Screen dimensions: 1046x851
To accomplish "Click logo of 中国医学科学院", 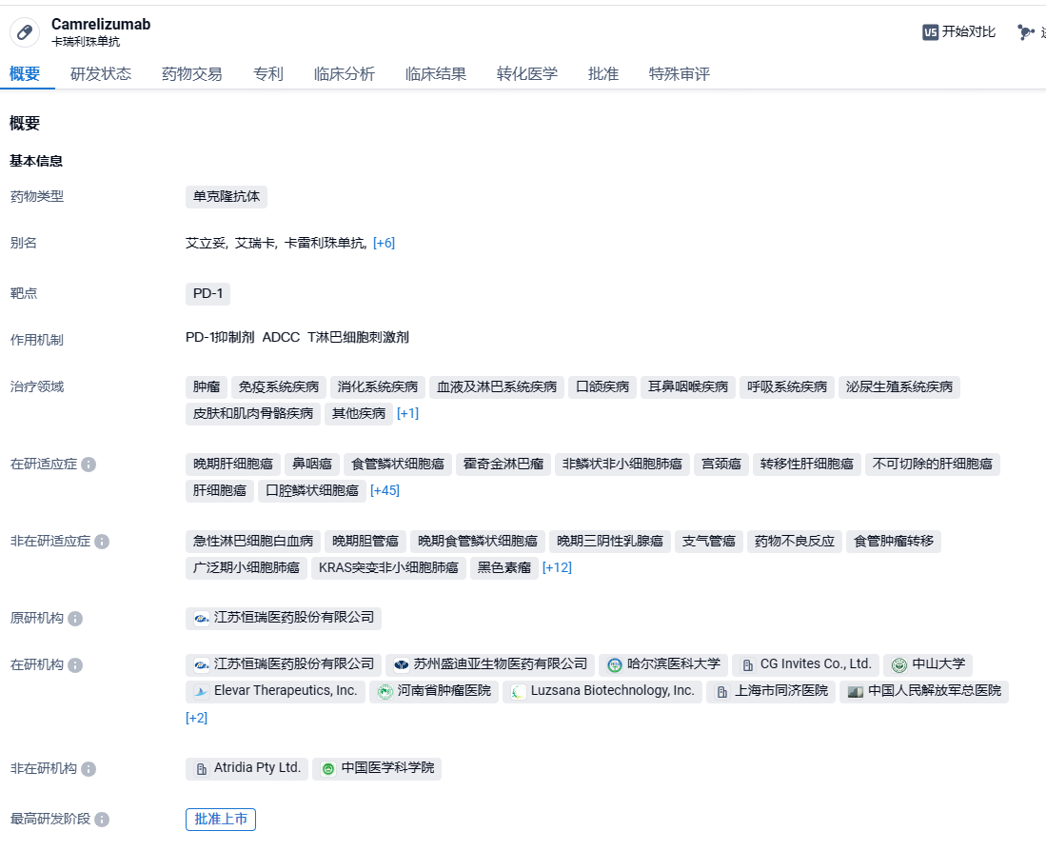I will pyautogui.click(x=328, y=769).
